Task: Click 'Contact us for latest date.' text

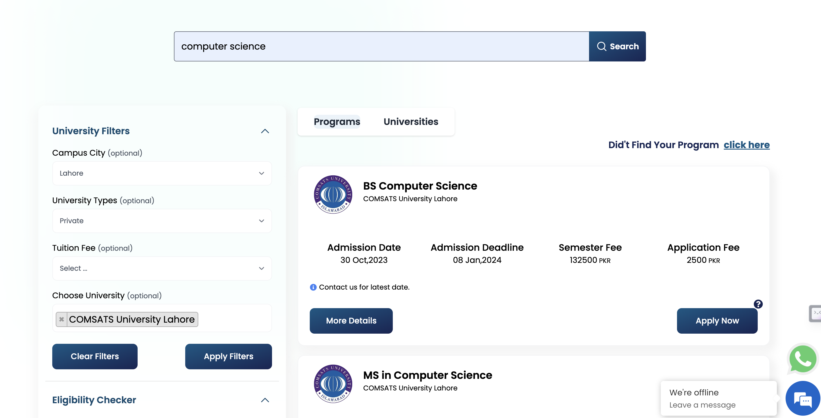Action: click(x=364, y=287)
